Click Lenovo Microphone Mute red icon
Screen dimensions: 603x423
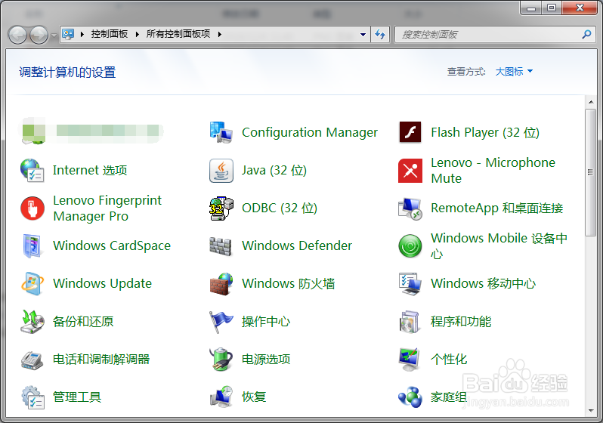[410, 171]
